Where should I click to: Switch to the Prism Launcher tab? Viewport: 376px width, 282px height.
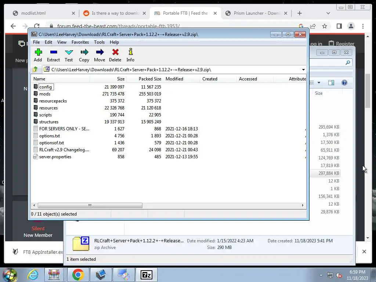[257, 13]
